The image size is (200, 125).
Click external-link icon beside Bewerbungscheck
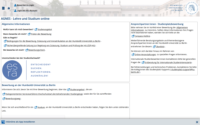[27, 50]
